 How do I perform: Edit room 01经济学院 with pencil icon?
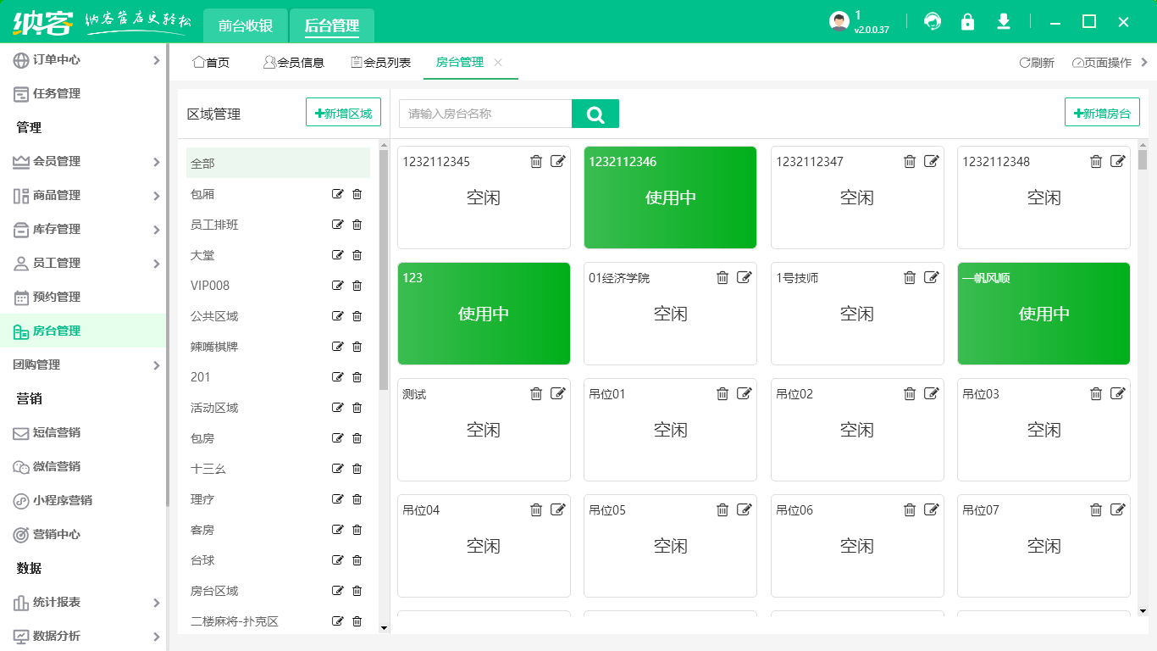[745, 278]
